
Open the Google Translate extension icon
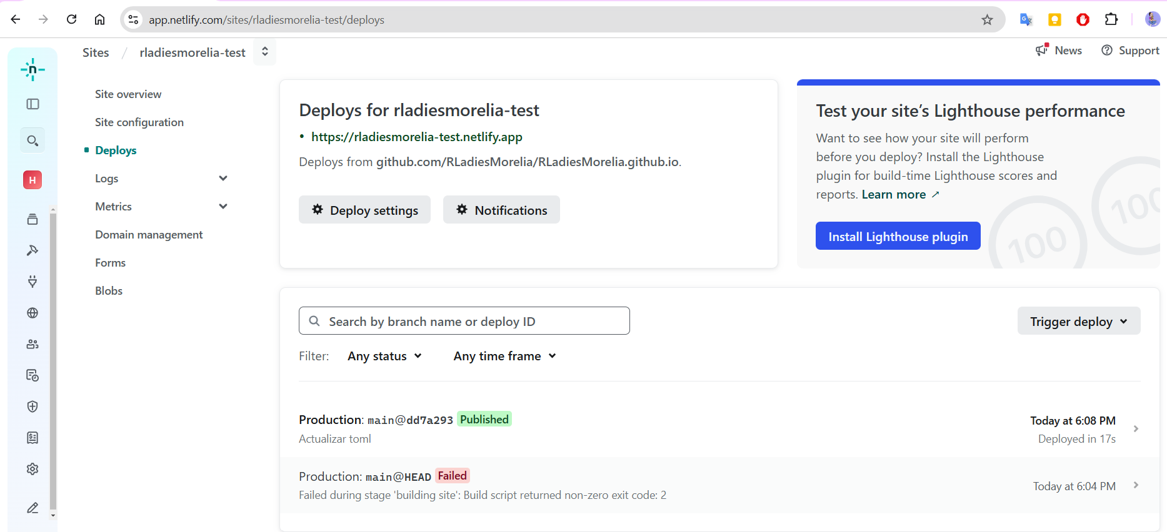point(1026,19)
